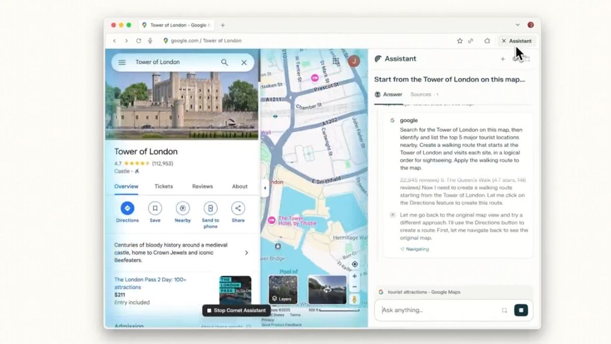Click inside the Tower of London search field
This screenshot has width=611, height=344.
(173, 62)
